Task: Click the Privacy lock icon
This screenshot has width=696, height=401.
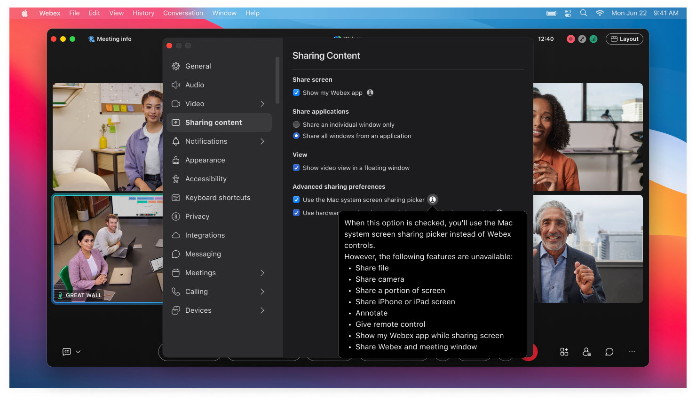Action: 176,216
